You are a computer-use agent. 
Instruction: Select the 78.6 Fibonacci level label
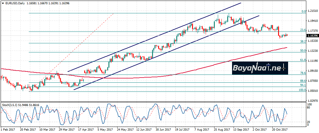coord(302,73)
